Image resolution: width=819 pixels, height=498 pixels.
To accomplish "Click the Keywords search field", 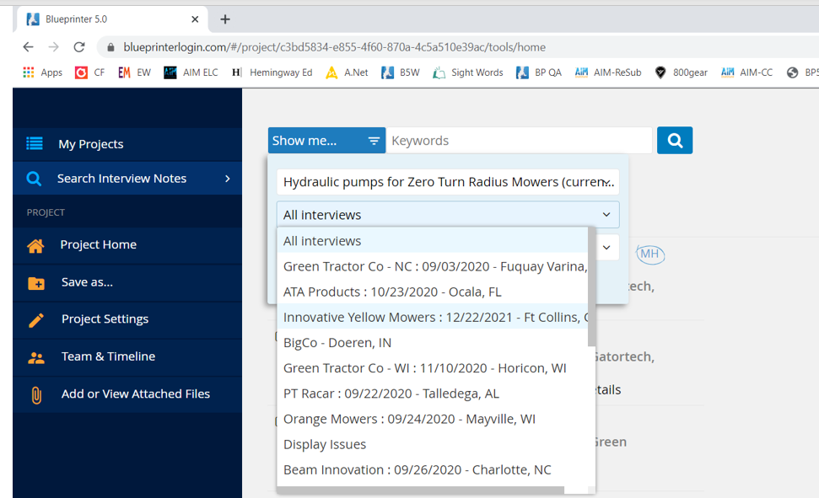I will [520, 141].
